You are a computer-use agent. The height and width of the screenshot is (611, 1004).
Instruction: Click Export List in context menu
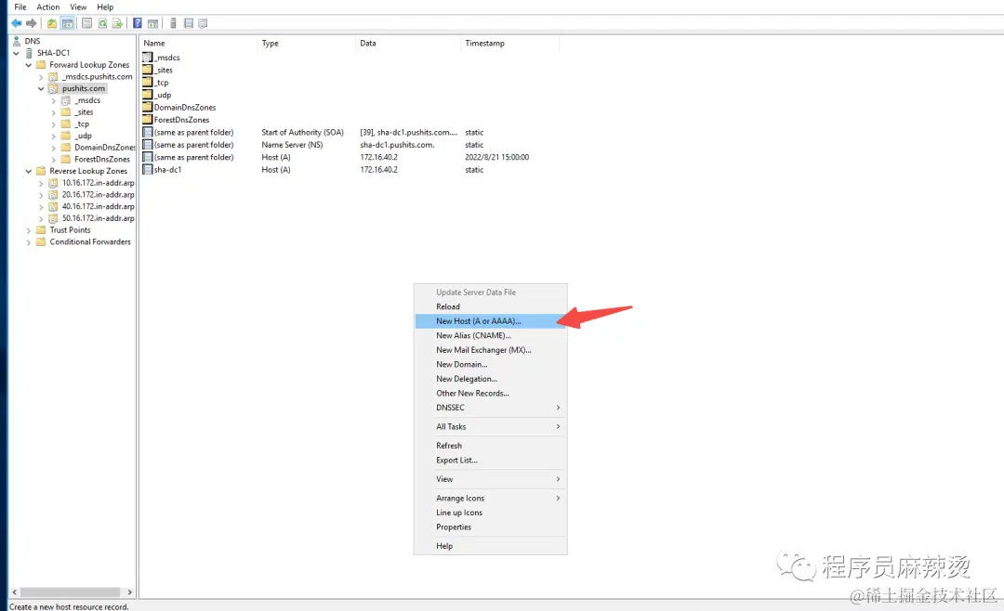pos(491,460)
